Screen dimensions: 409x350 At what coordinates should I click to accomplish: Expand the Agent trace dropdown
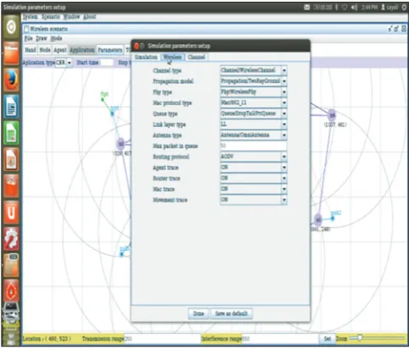click(x=253, y=167)
